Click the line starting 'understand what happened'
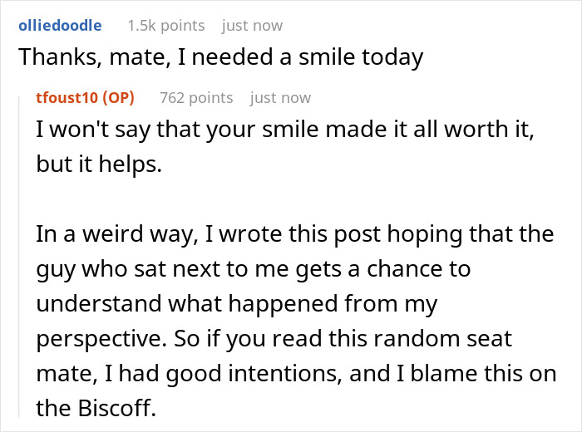The height and width of the screenshot is (432, 582). click(x=237, y=304)
